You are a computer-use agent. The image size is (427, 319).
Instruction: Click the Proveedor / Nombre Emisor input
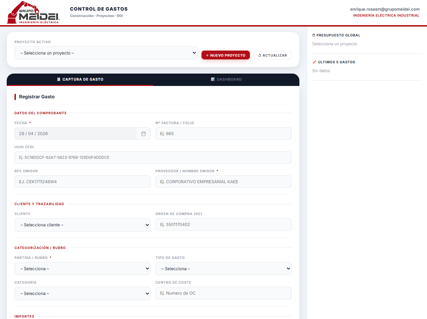pos(223,182)
